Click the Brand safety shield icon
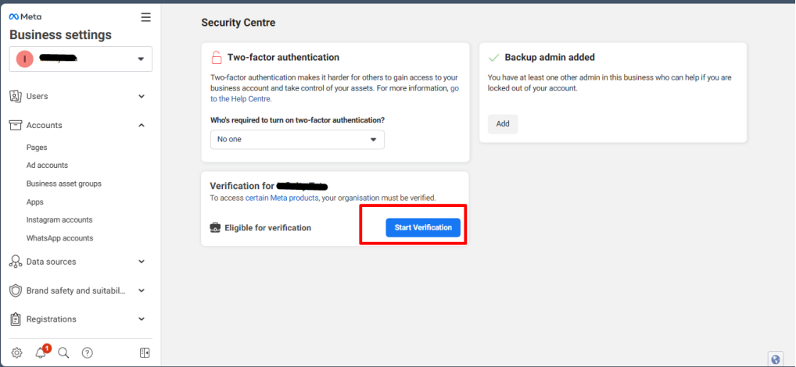 pos(16,290)
